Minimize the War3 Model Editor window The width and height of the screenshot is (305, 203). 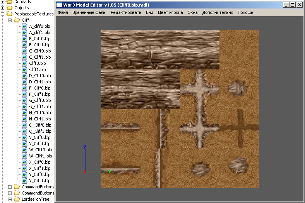click(x=286, y=5)
